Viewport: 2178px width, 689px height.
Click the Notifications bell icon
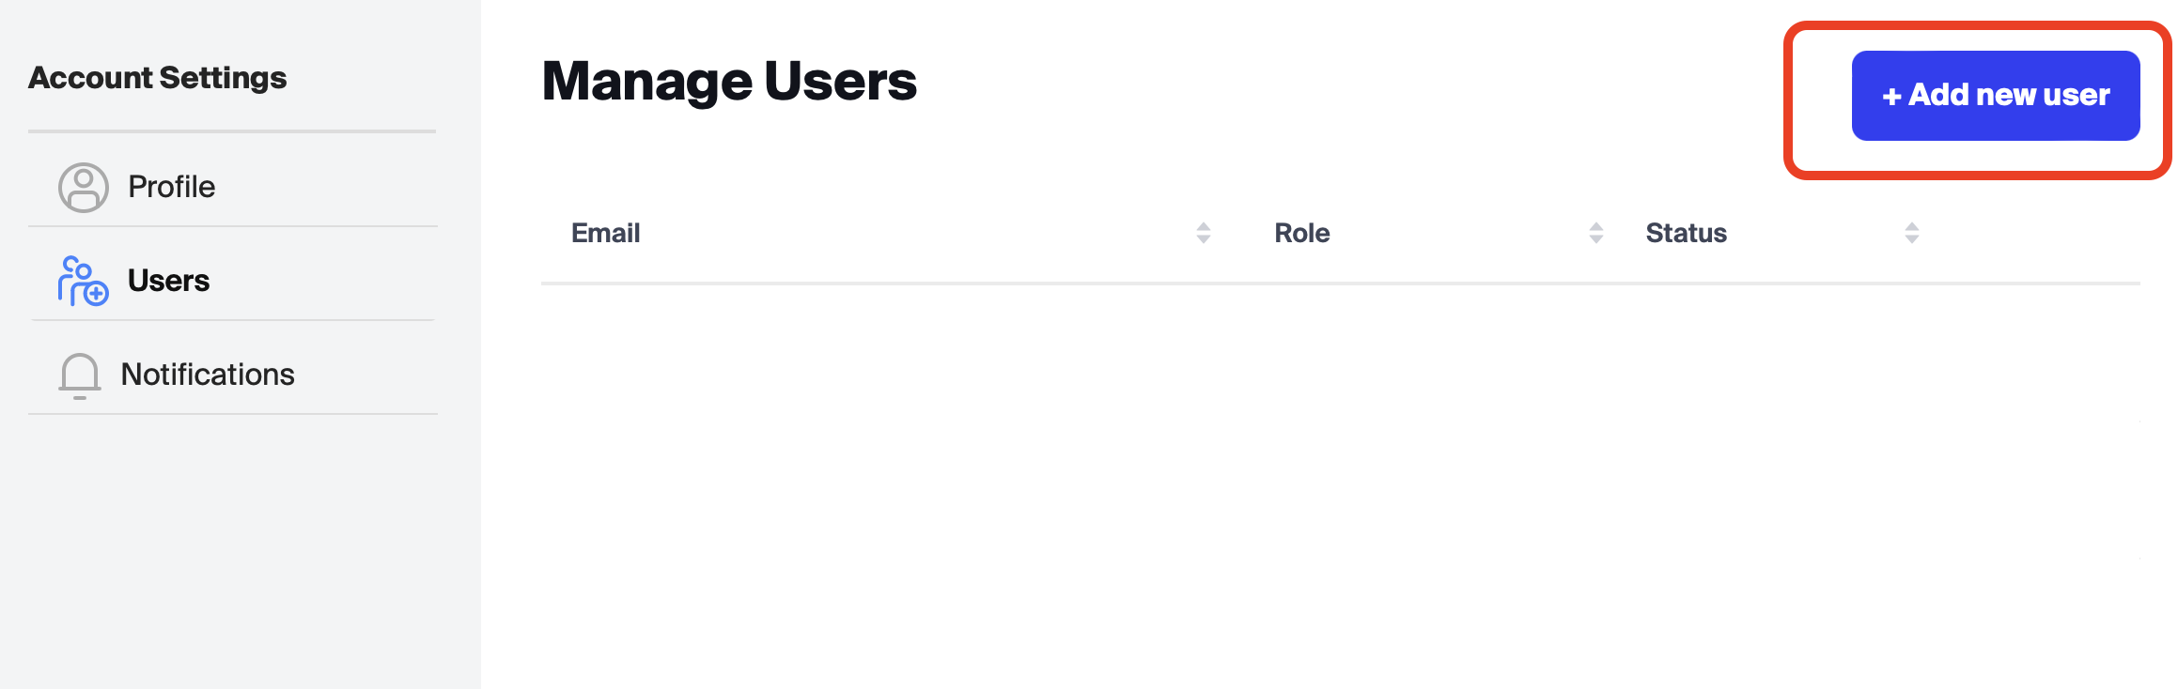(80, 375)
